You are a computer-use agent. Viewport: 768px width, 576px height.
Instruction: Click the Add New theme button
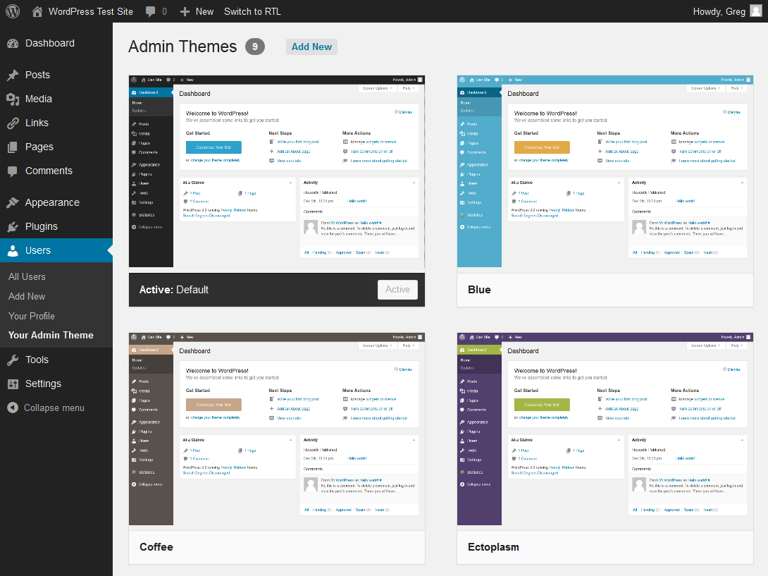tap(311, 47)
